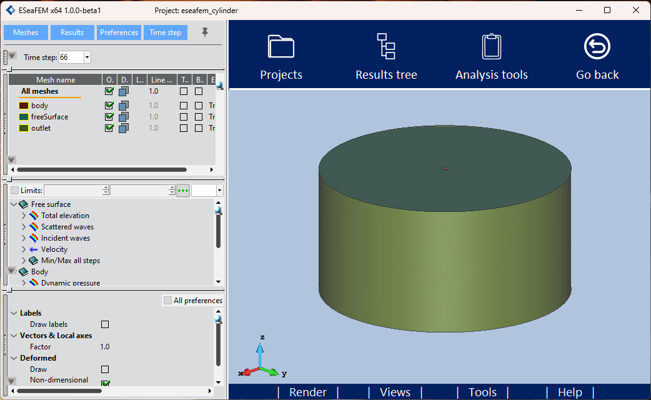Toggle the Non-dimensional checkbox
The image size is (651, 400).
[106, 382]
